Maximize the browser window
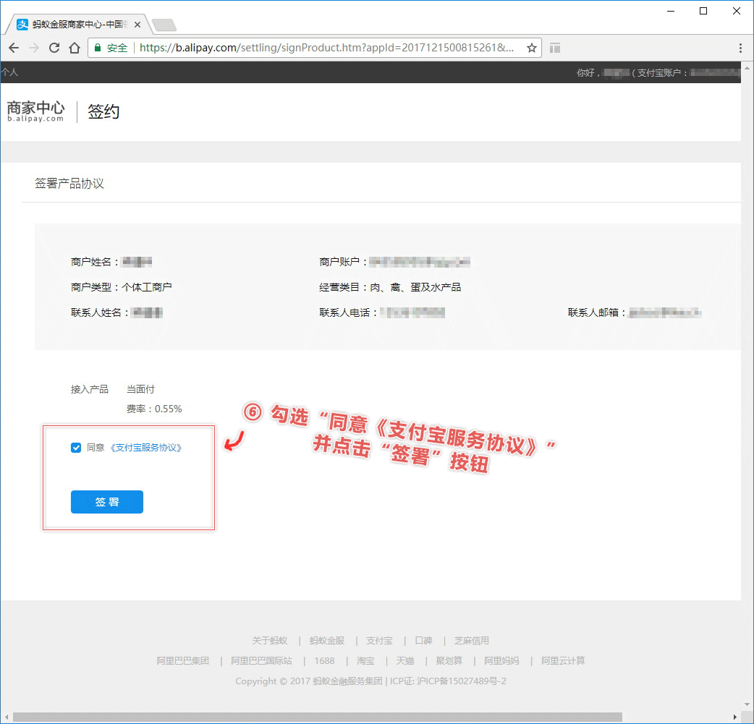The height and width of the screenshot is (724, 754). tap(703, 11)
